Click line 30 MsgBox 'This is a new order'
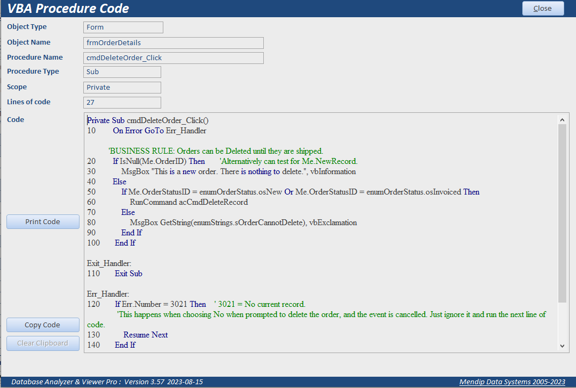 (221, 171)
